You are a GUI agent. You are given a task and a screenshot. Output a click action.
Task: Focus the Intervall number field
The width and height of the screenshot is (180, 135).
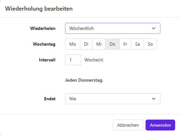[x=73, y=60]
